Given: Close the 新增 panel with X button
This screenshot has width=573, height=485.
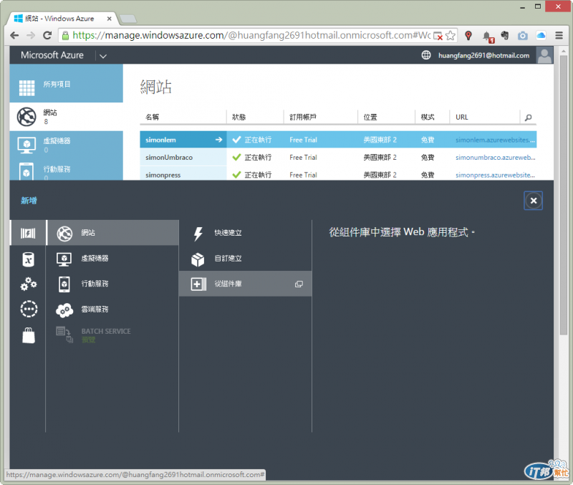Looking at the screenshot, I should coord(533,201).
